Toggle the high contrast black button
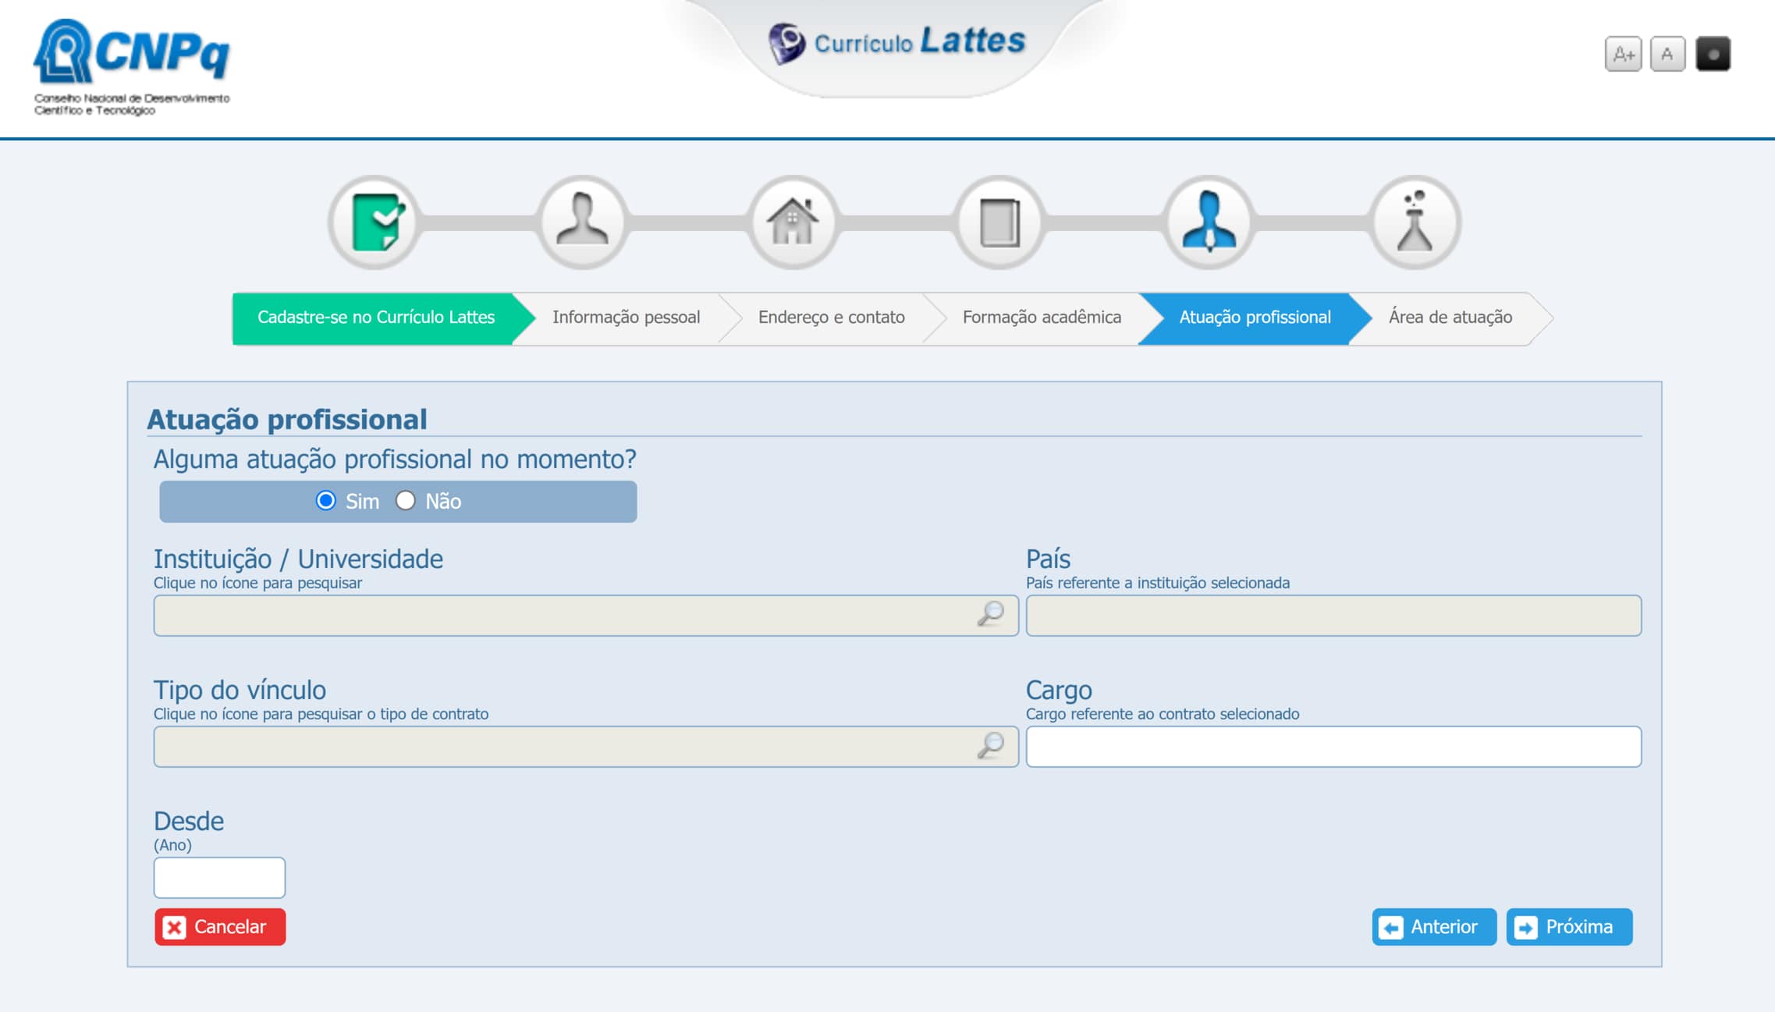The height and width of the screenshot is (1012, 1775). pyautogui.click(x=1713, y=54)
